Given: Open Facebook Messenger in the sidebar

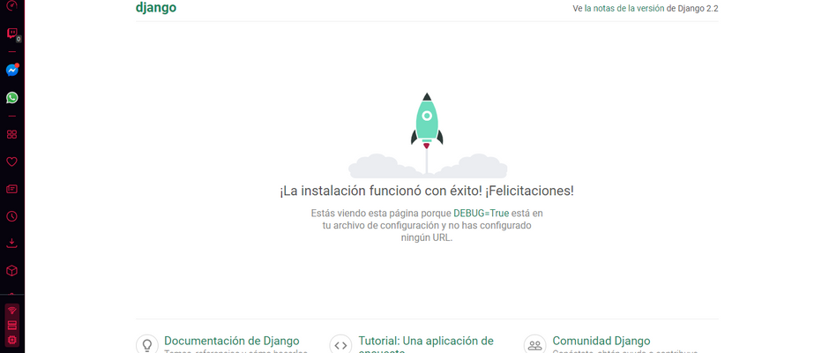Looking at the screenshot, I should [11, 70].
